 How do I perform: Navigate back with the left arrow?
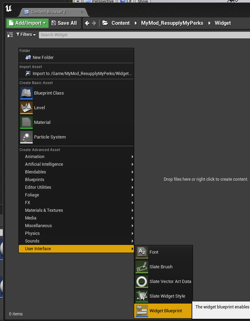pyautogui.click(x=87, y=23)
